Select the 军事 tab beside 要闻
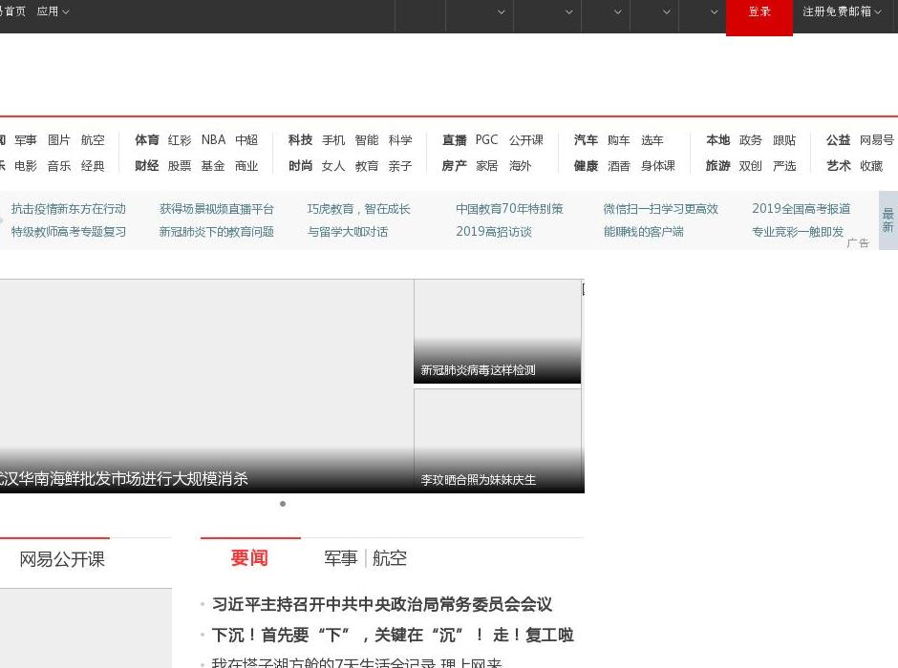 coord(340,558)
